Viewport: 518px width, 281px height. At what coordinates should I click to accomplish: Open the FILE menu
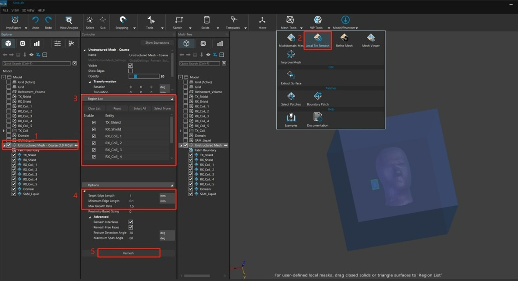click(5, 11)
